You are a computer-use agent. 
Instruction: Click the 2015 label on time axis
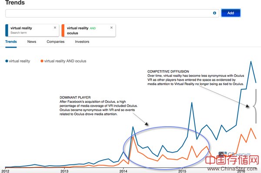182,171
